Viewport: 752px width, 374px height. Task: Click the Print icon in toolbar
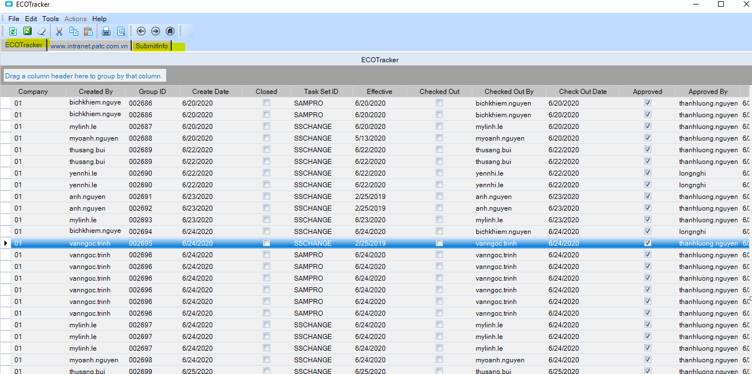[x=106, y=31]
